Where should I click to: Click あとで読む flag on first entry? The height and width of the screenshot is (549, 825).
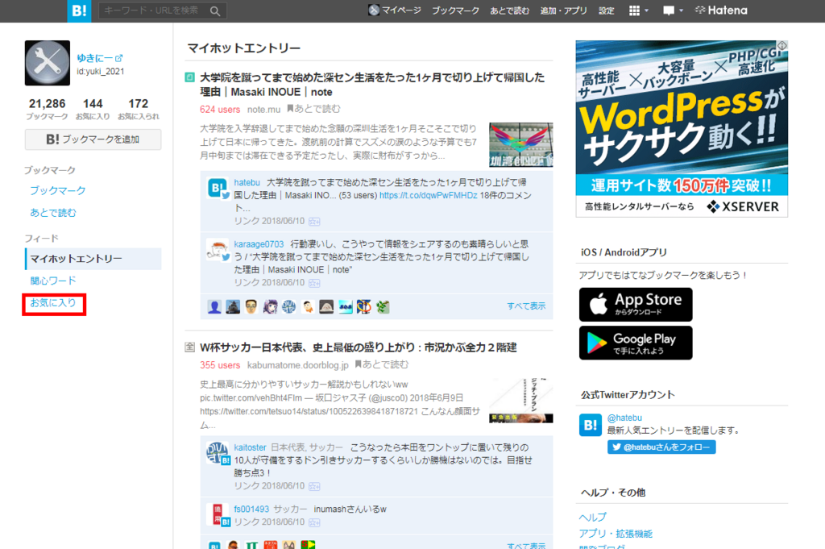[313, 109]
